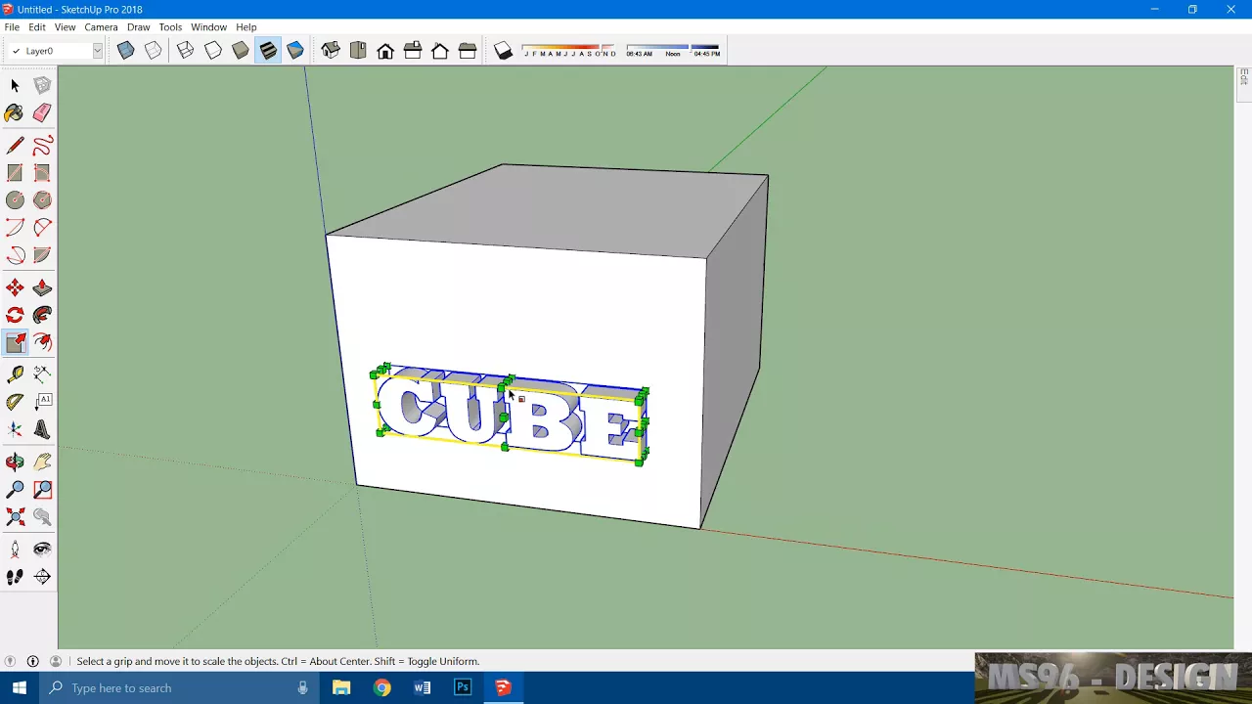Image resolution: width=1252 pixels, height=704 pixels.
Task: Click the Zoom Extents tool
Action: click(15, 516)
